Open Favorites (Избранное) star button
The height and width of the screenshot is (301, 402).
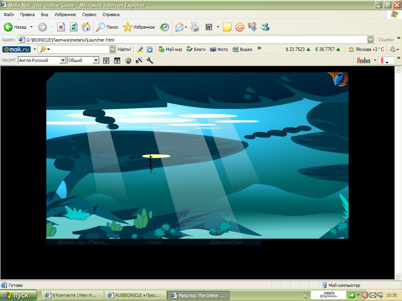pos(139,27)
